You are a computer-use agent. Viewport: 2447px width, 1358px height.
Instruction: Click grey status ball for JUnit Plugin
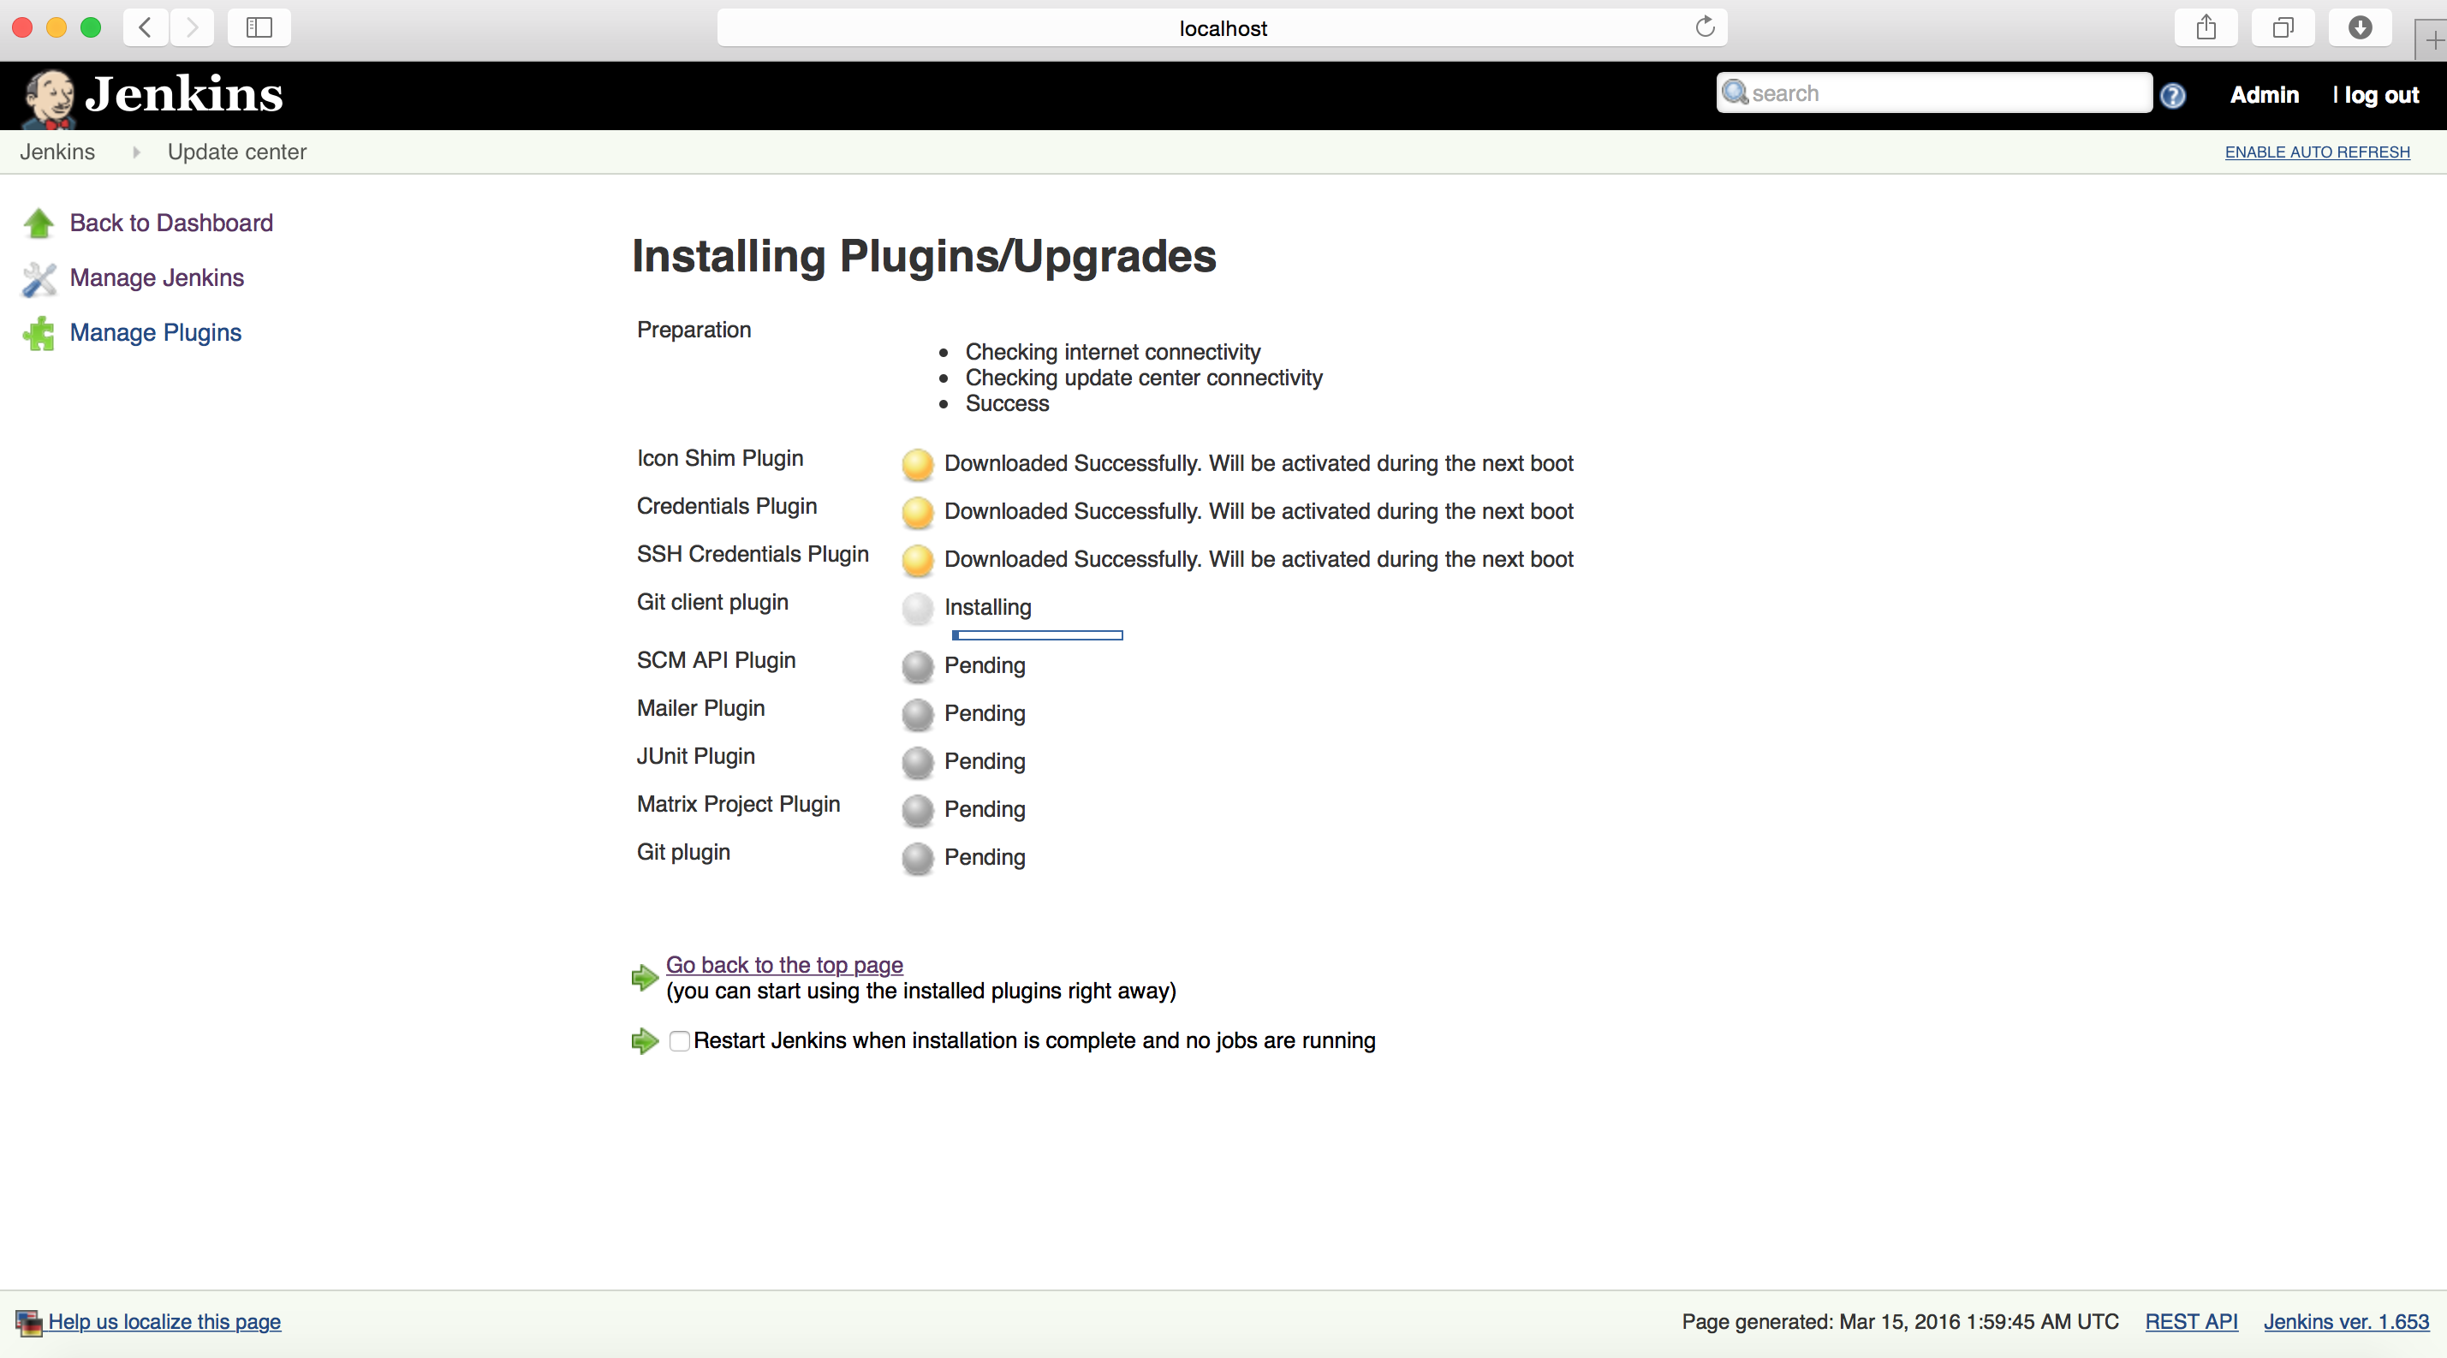(x=918, y=763)
